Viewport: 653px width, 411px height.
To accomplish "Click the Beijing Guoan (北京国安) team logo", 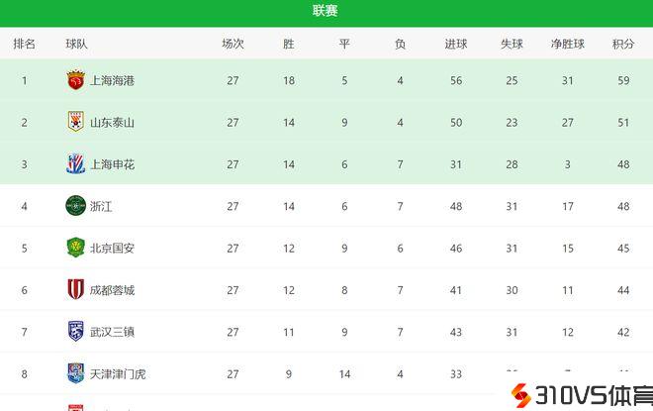I will click(75, 248).
